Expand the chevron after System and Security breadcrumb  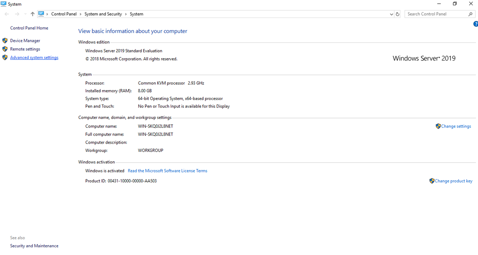tap(125, 14)
